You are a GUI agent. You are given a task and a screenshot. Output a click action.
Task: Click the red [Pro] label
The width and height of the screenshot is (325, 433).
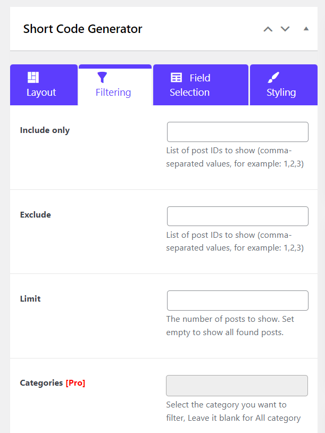[76, 383]
